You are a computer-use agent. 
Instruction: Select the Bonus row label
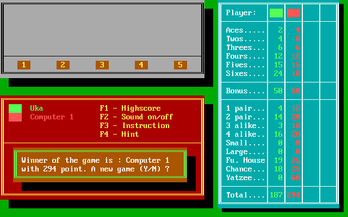point(245,91)
